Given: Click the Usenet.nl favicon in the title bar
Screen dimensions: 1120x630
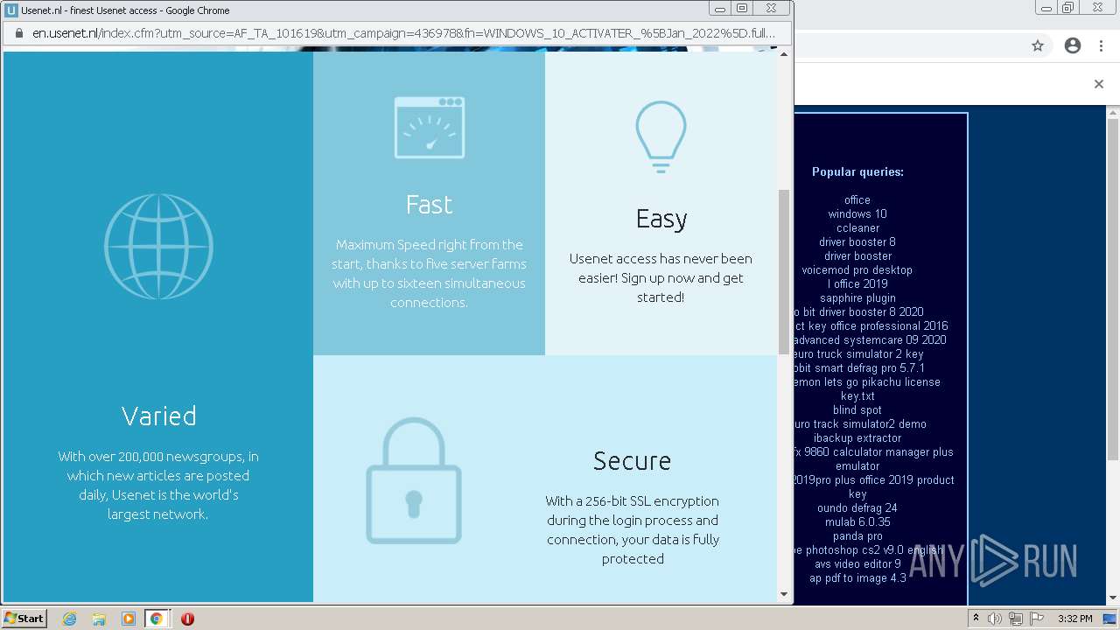Looking at the screenshot, I should point(11,10).
